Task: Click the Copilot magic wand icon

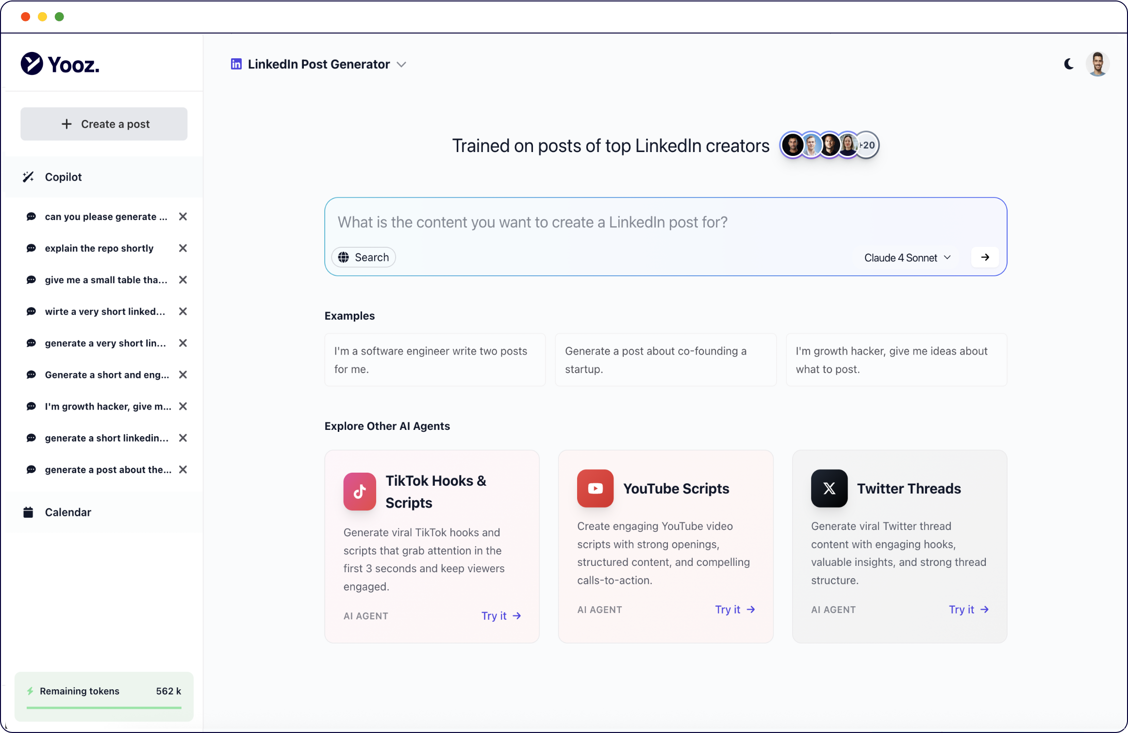Action: click(x=28, y=177)
